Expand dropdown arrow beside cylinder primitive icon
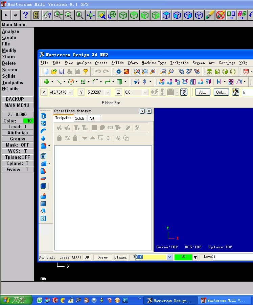This screenshot has height=305, width=253. [125, 82]
